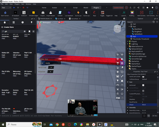Select the F3X Material gear tool
The height and width of the screenshot is (127, 159).
[122, 63]
